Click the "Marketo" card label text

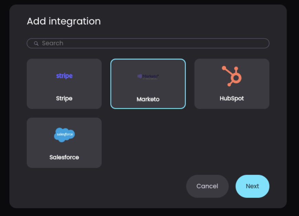pos(148,99)
